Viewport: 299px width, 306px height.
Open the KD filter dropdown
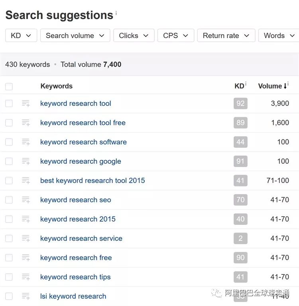(x=21, y=36)
